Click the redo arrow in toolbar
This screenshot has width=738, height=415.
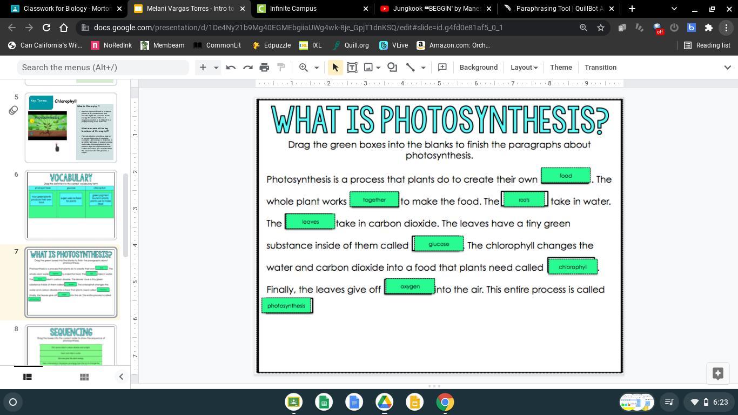point(248,68)
